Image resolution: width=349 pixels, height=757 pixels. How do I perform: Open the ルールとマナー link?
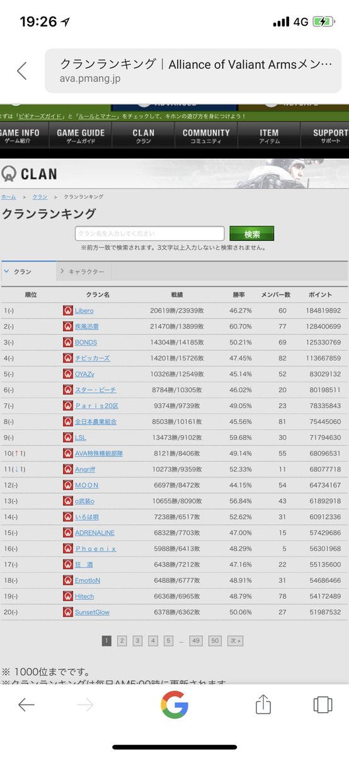98,116
